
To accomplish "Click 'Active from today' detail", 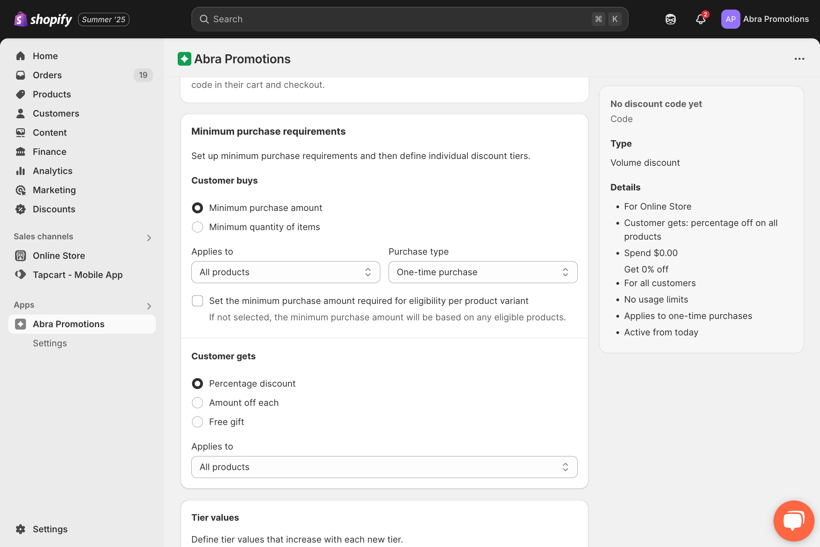I will 661,332.
